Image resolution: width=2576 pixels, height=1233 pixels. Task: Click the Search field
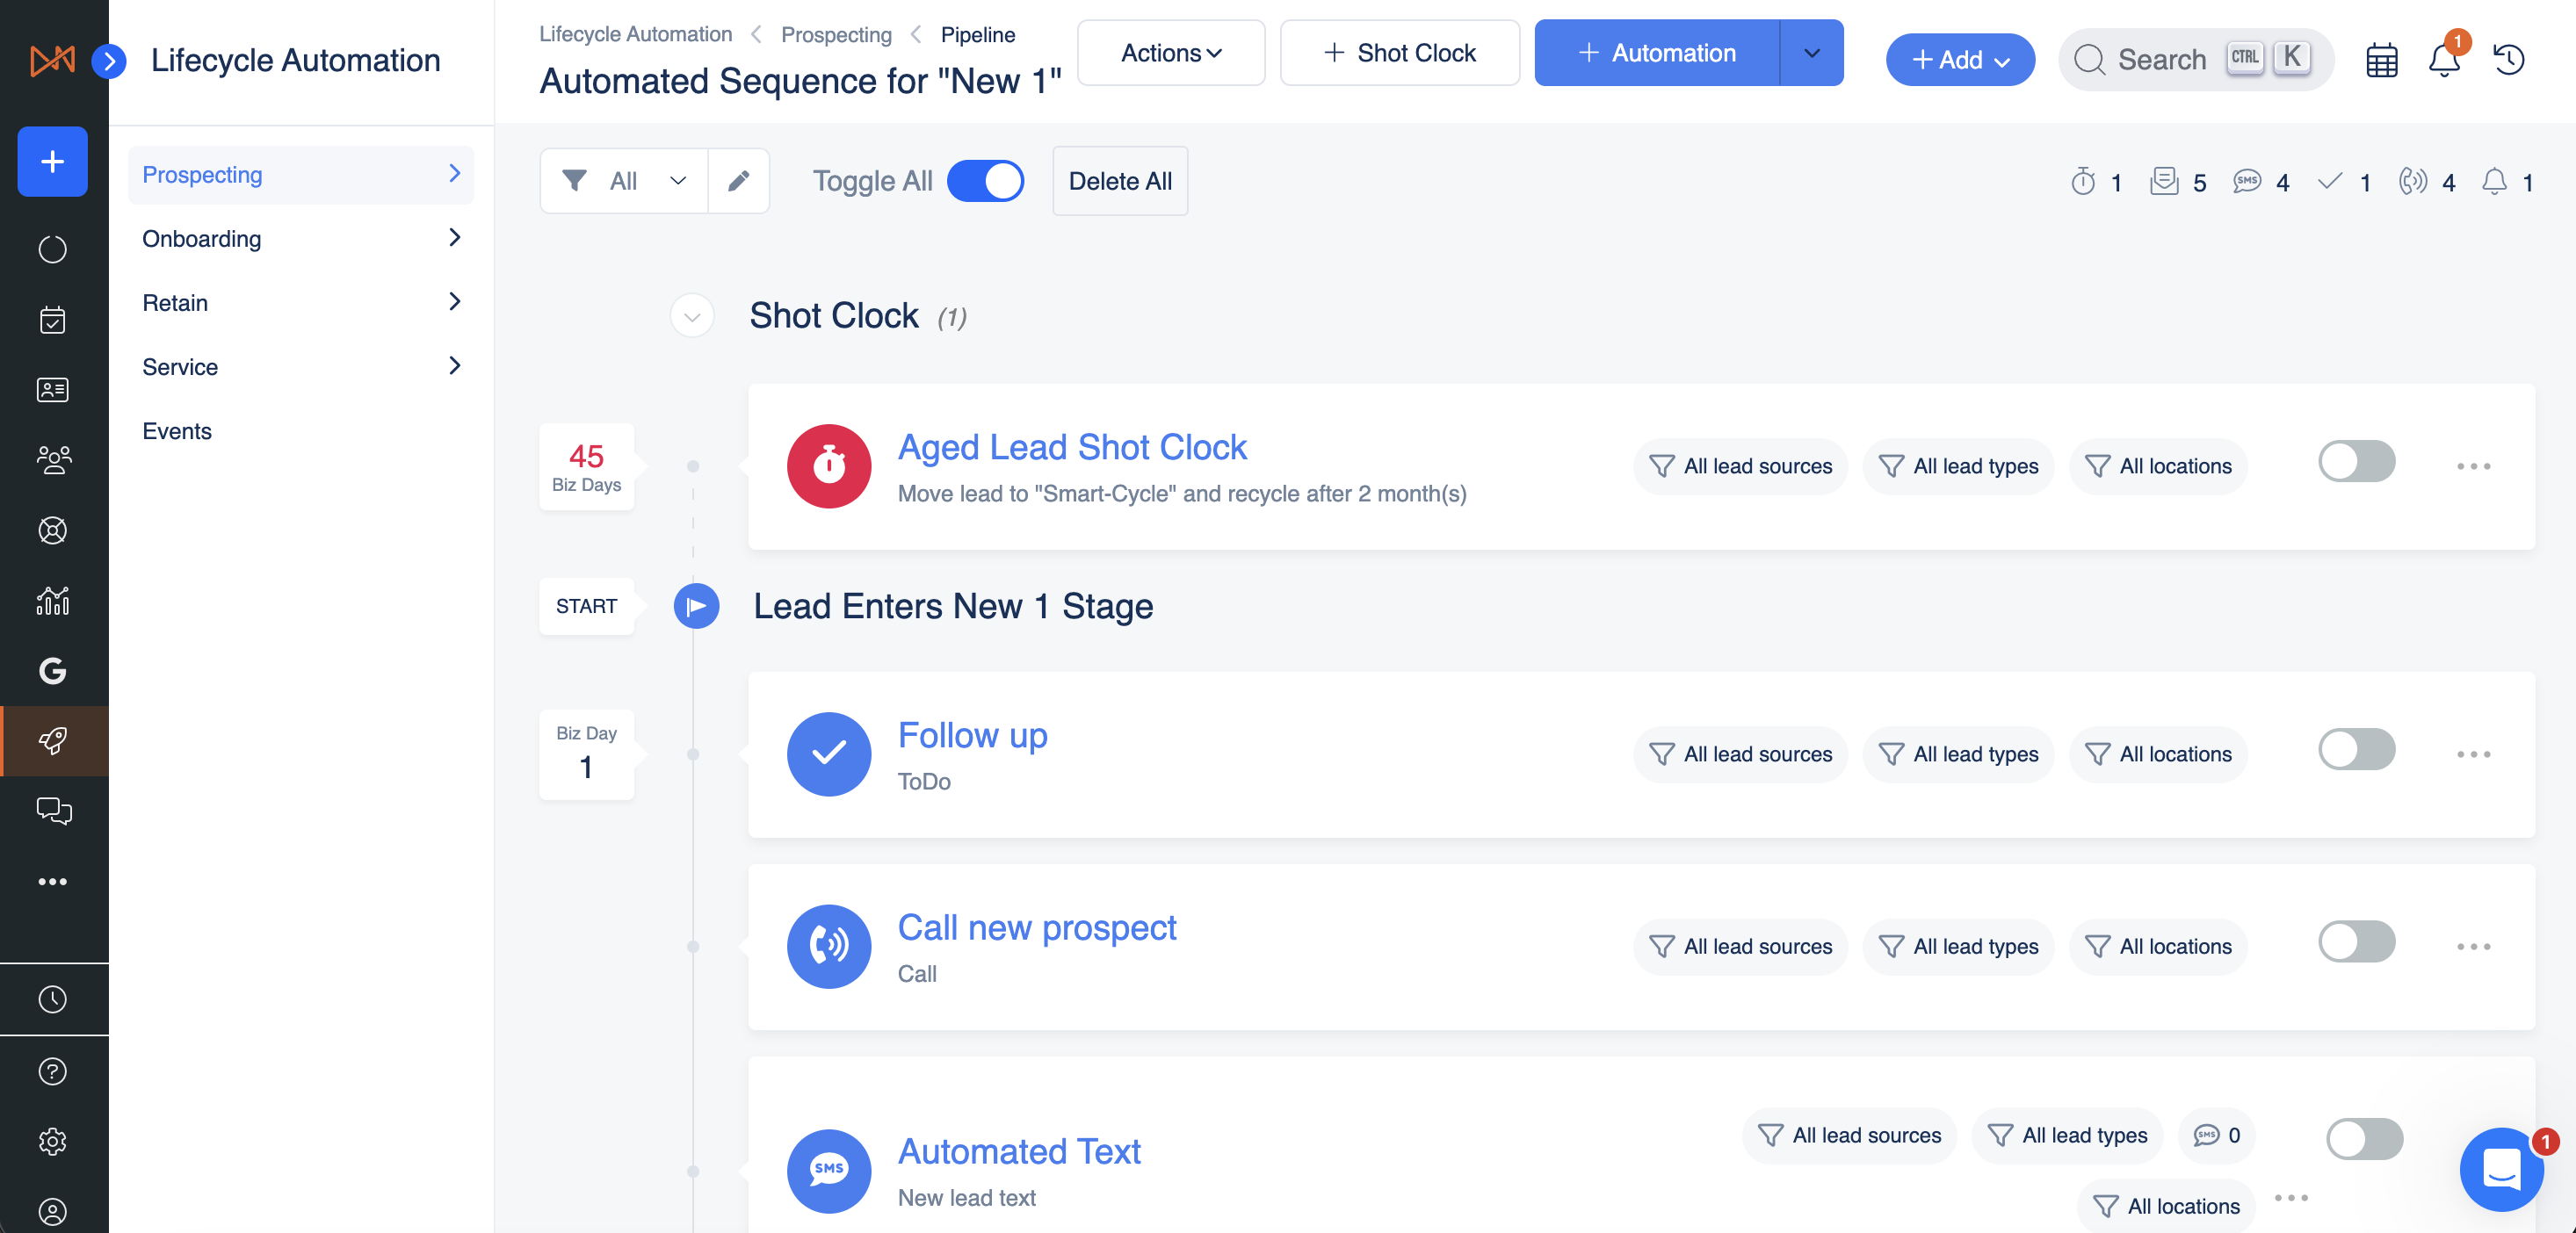[2161, 60]
